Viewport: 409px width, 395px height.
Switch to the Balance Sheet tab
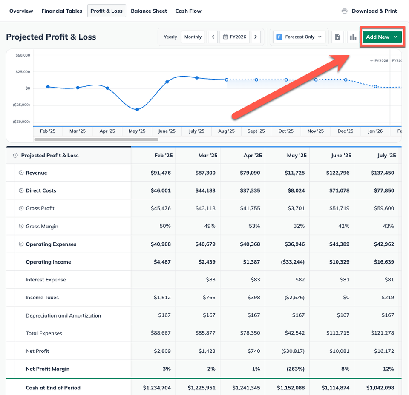pos(149,11)
